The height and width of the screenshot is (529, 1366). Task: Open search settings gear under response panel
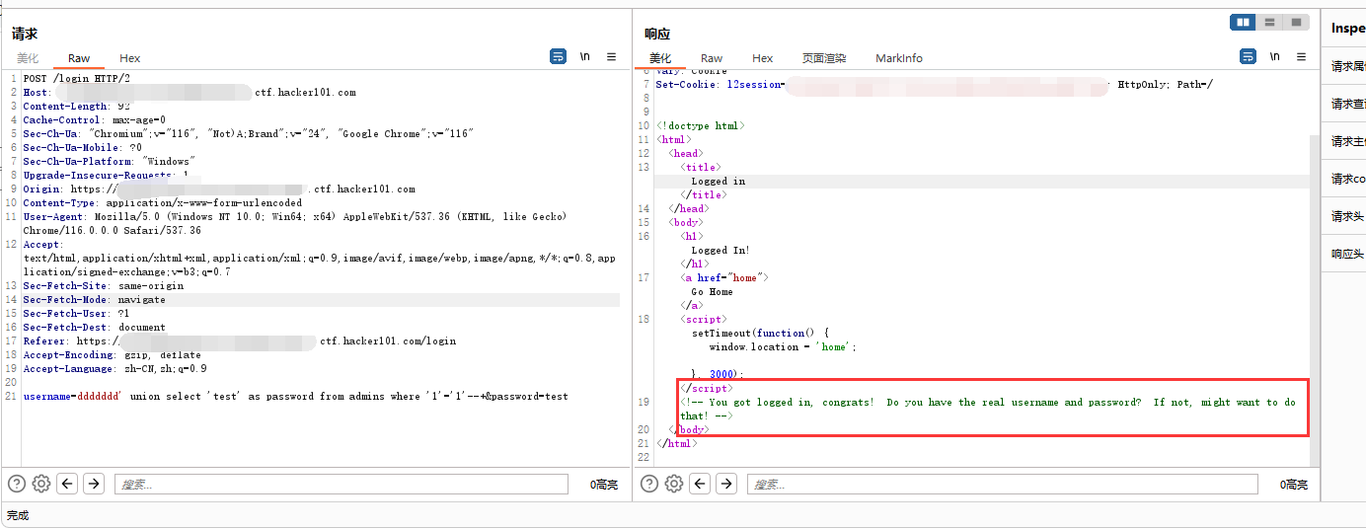(674, 484)
